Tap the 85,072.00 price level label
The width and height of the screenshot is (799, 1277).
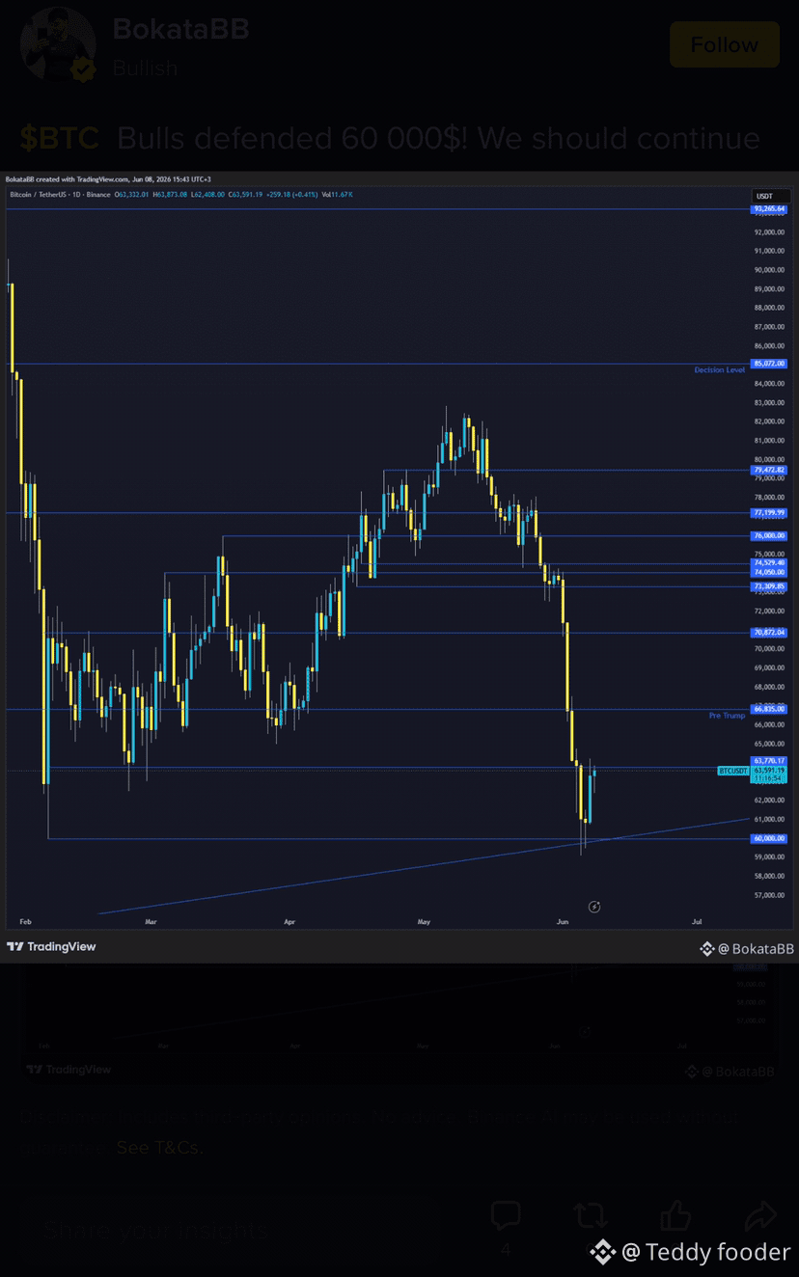pos(770,364)
